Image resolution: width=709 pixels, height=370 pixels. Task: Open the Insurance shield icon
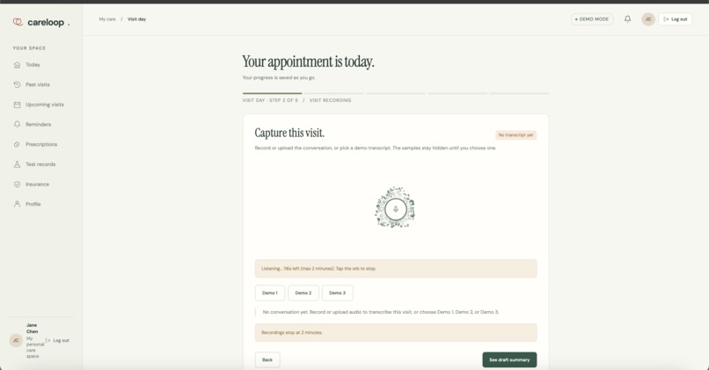click(18, 184)
